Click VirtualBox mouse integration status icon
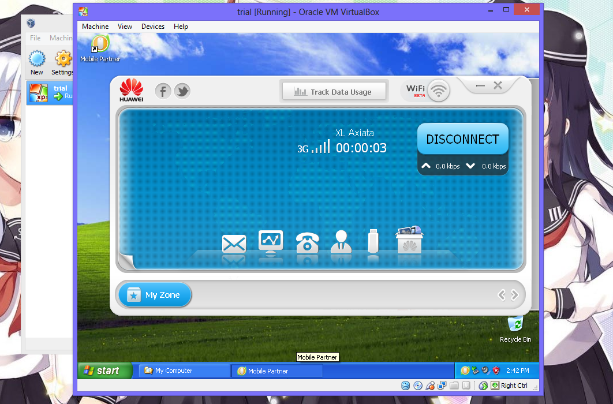 click(x=483, y=386)
